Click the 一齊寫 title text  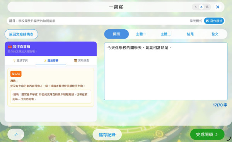click(x=116, y=7)
